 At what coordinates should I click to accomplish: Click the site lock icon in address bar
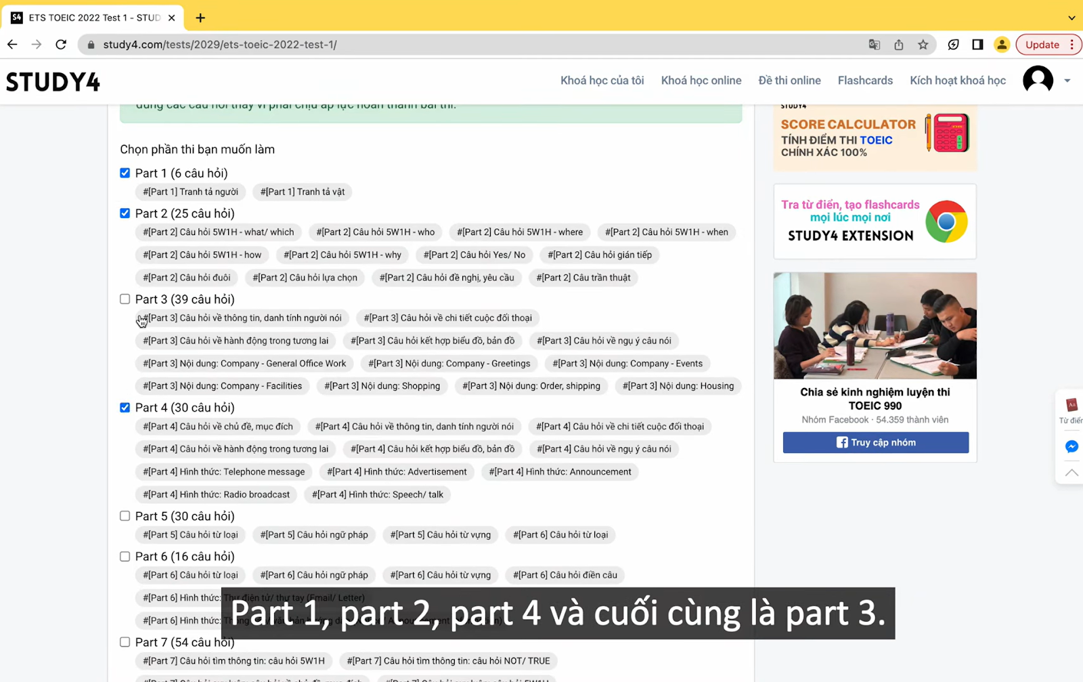pos(91,45)
